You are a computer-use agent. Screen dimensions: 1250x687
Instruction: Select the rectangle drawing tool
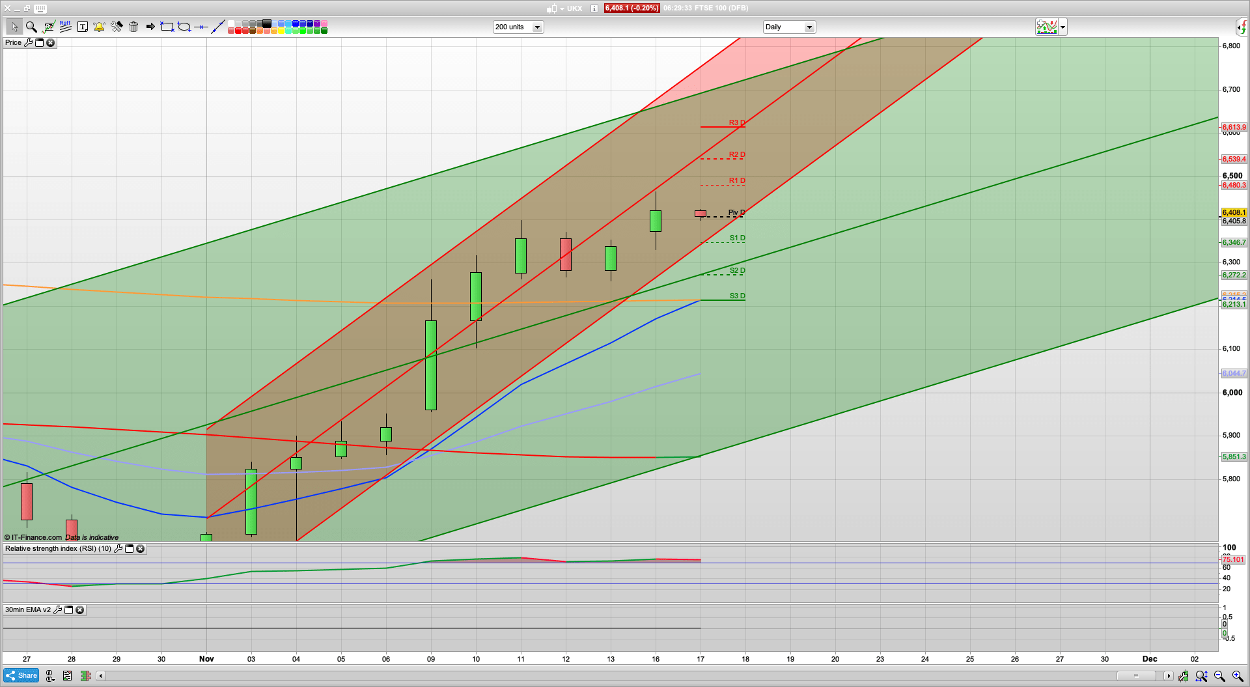click(x=167, y=27)
